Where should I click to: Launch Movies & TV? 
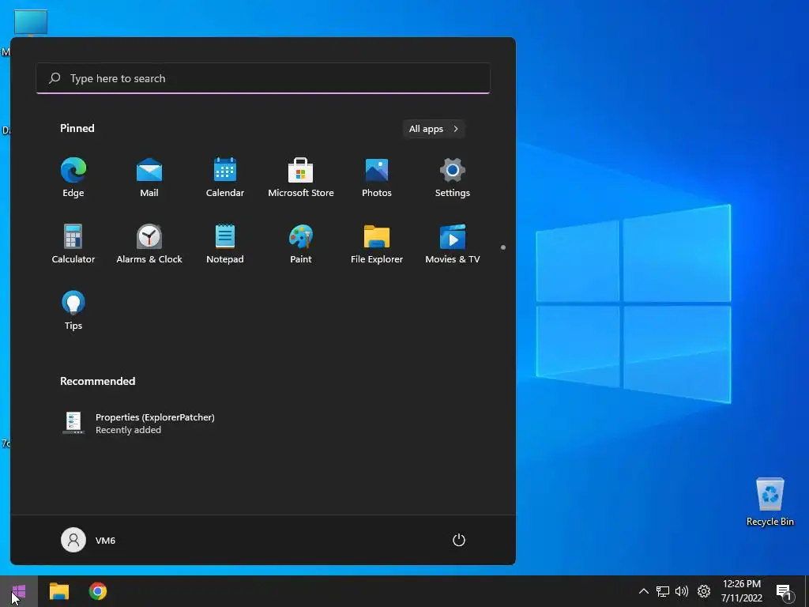point(453,244)
